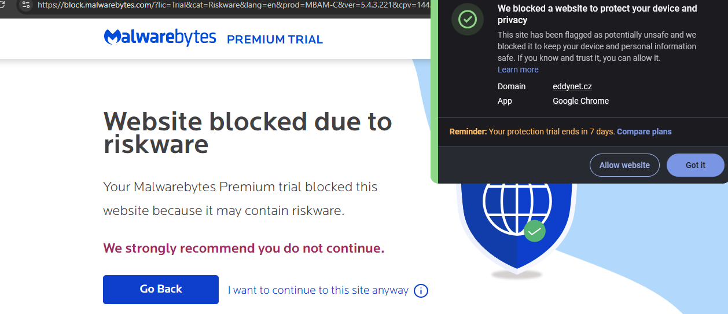Click the eddynet.cz domain link
This screenshot has height=314, width=728.
(572, 86)
